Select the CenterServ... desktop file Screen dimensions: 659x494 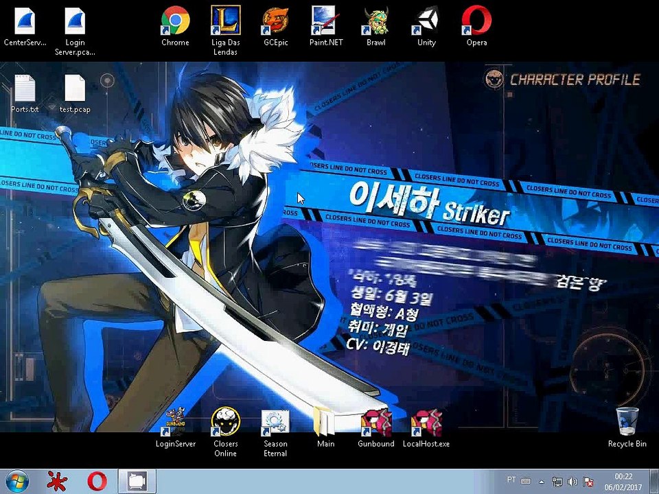[25, 28]
